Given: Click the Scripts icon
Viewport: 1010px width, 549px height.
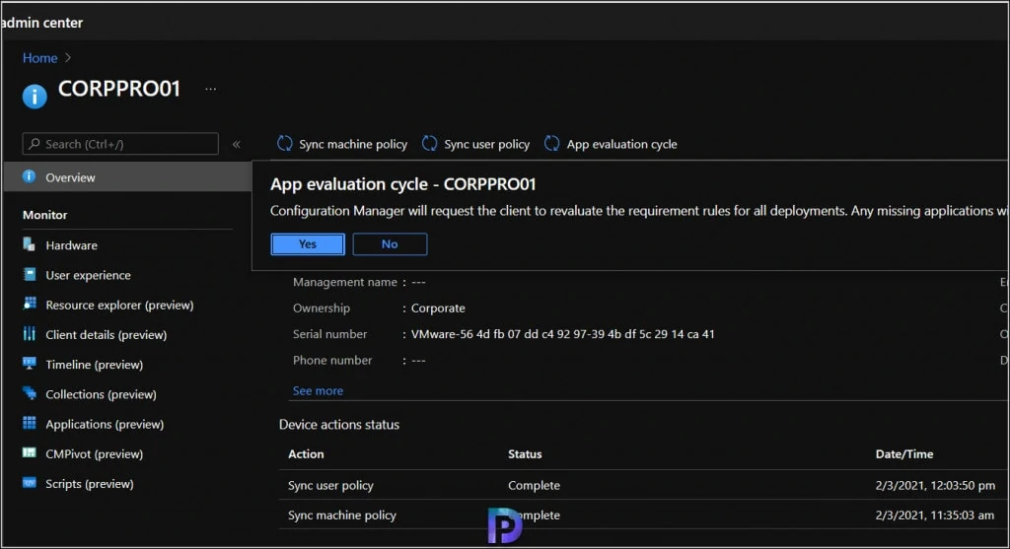Looking at the screenshot, I should pos(29,483).
